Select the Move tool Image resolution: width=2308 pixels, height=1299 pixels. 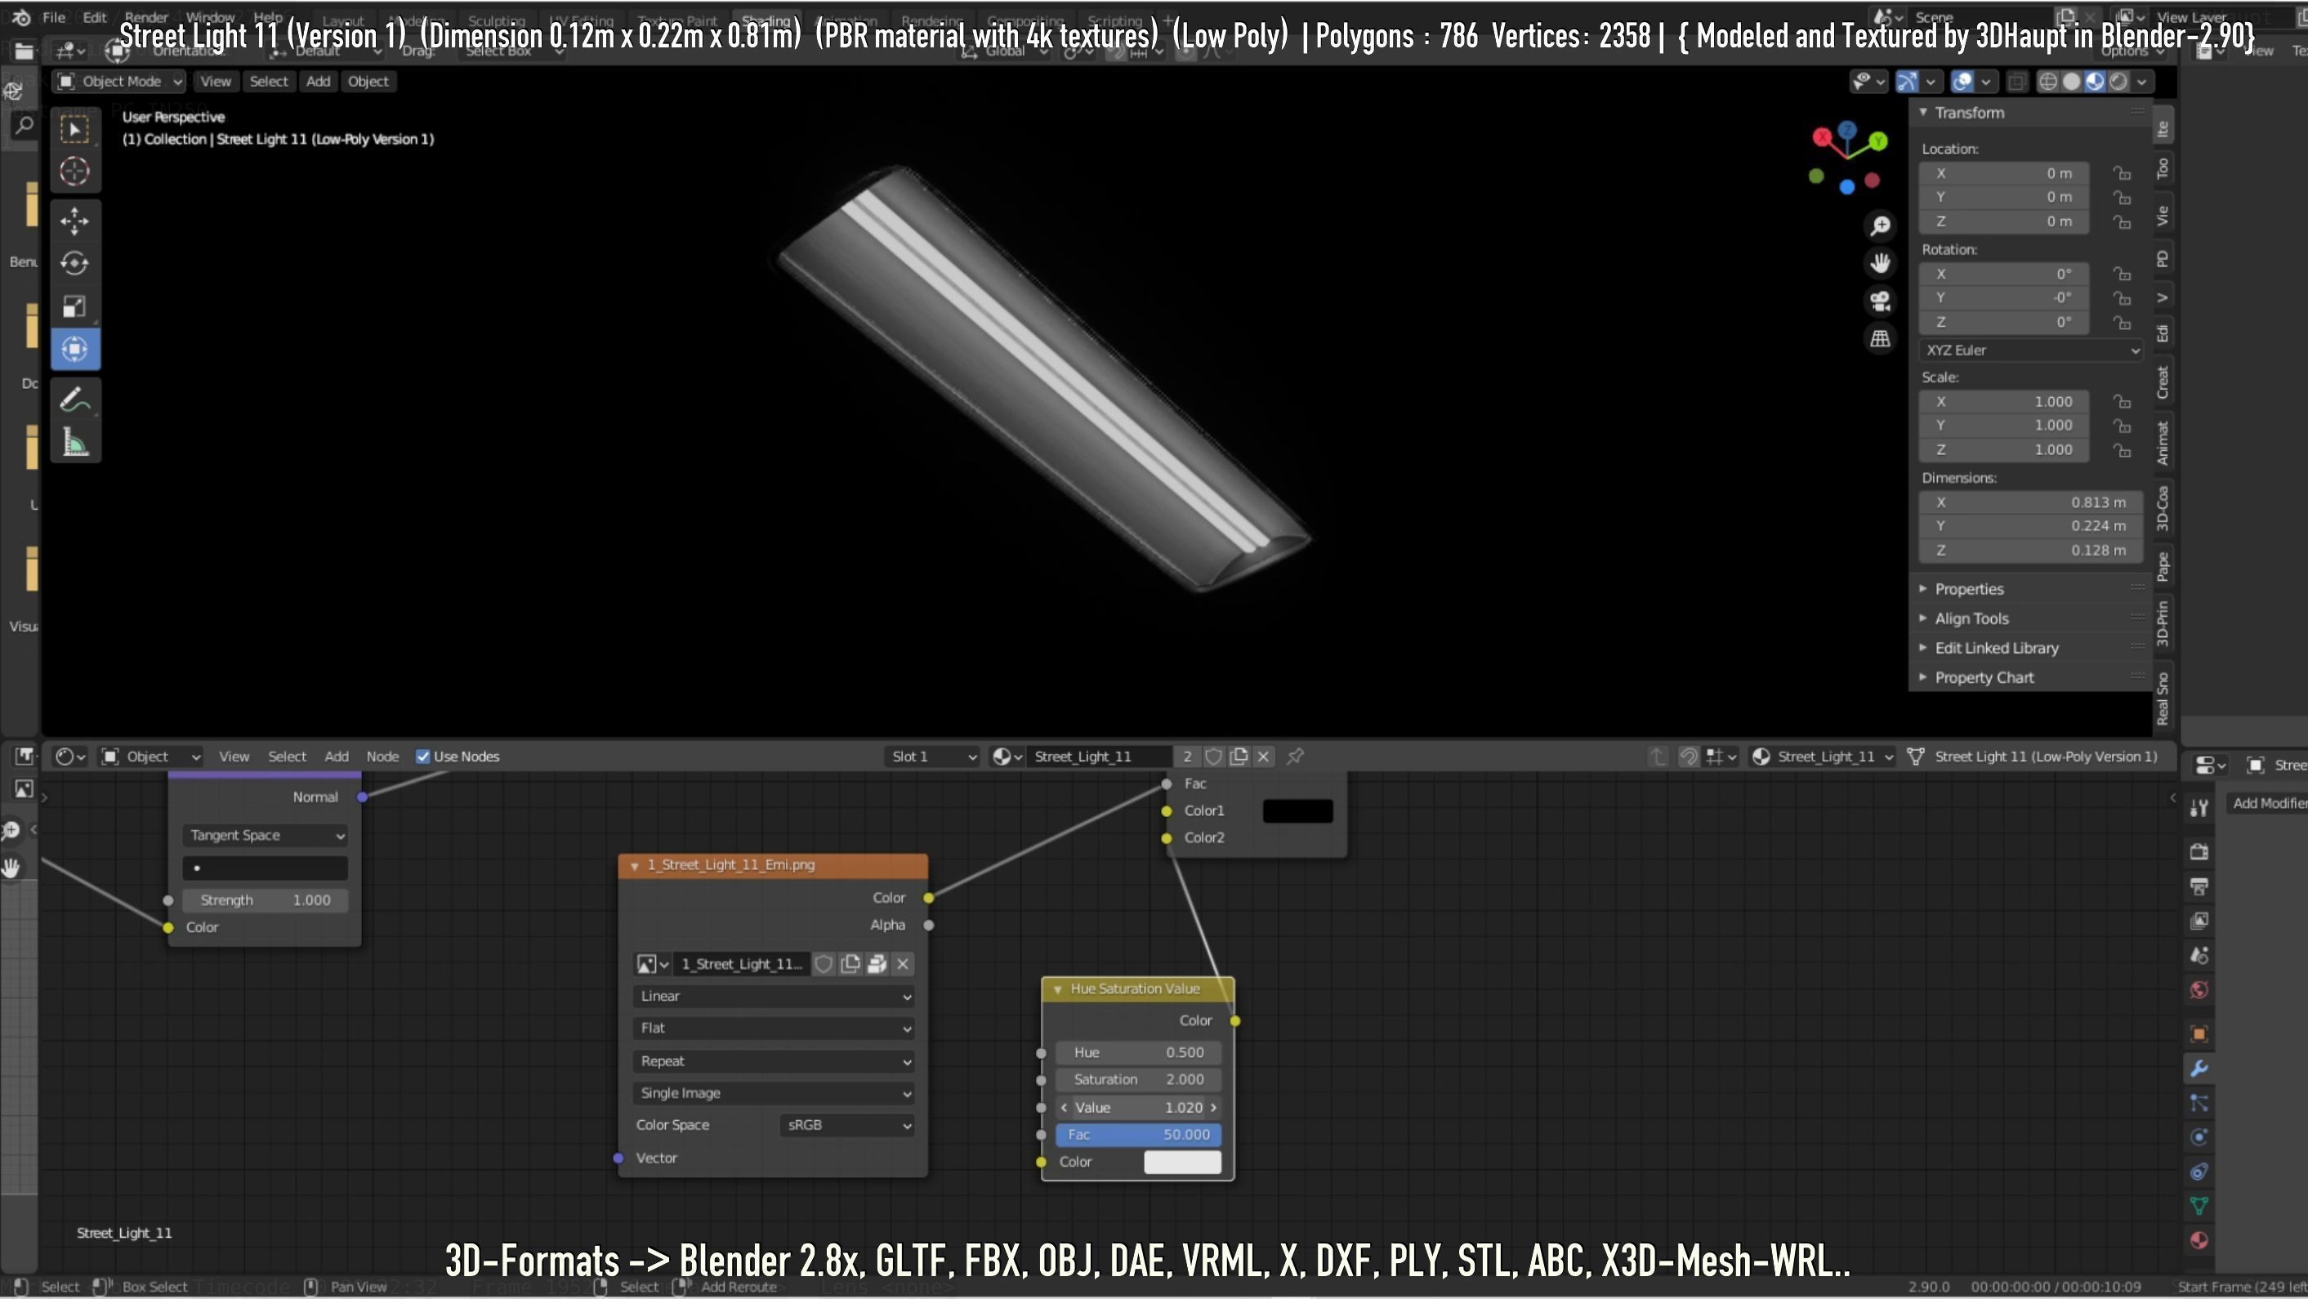[75, 221]
